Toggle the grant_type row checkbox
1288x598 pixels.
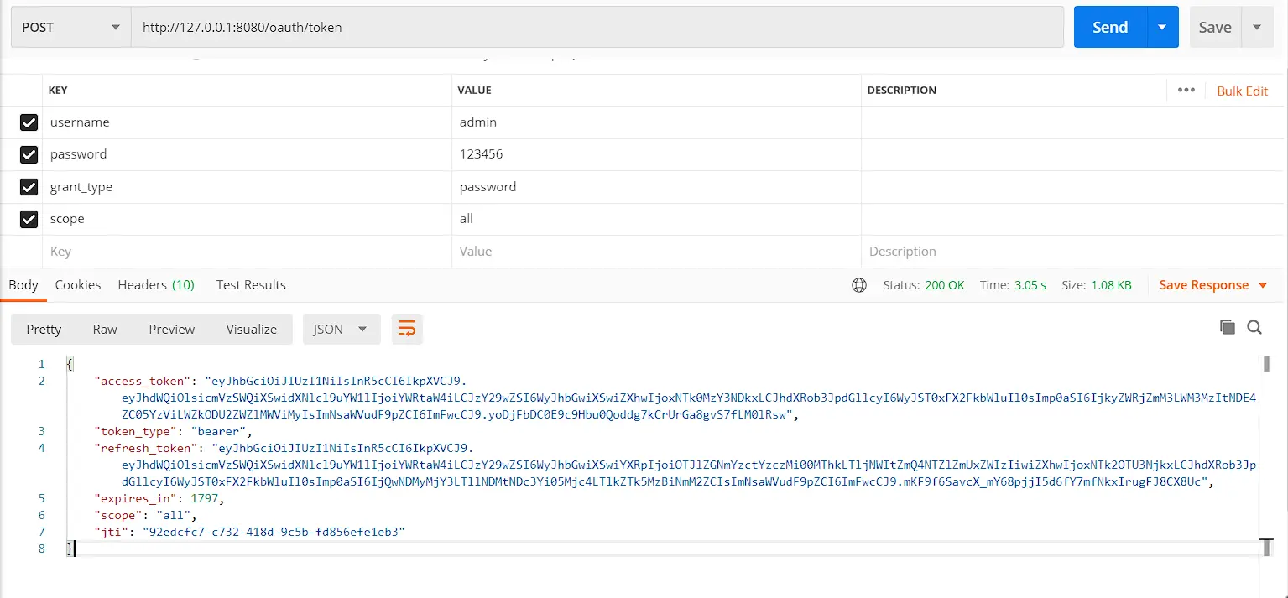pyautogui.click(x=29, y=187)
